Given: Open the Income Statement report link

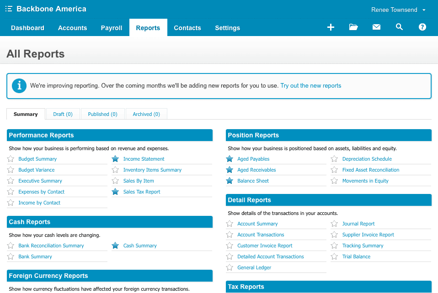Looking at the screenshot, I should (x=144, y=159).
